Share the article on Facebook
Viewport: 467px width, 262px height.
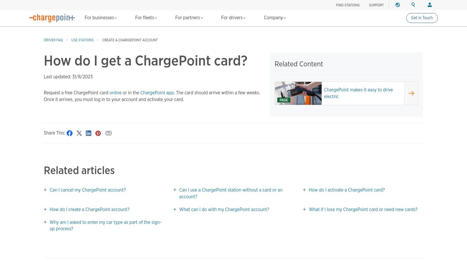tap(69, 133)
